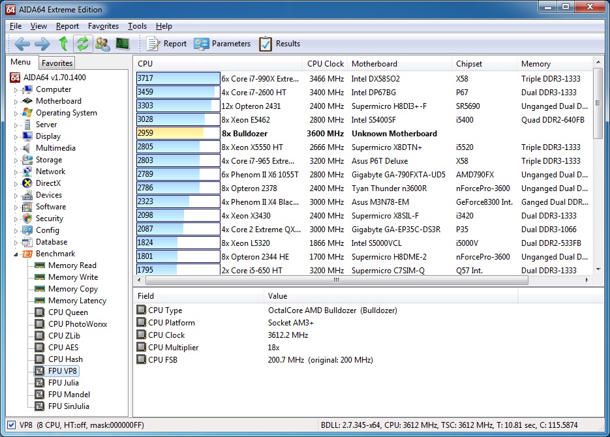Click the Field column header
Screen dimensions: 610x437
coord(199,296)
